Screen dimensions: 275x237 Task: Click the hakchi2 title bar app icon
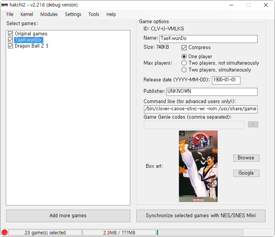coord(5,5)
